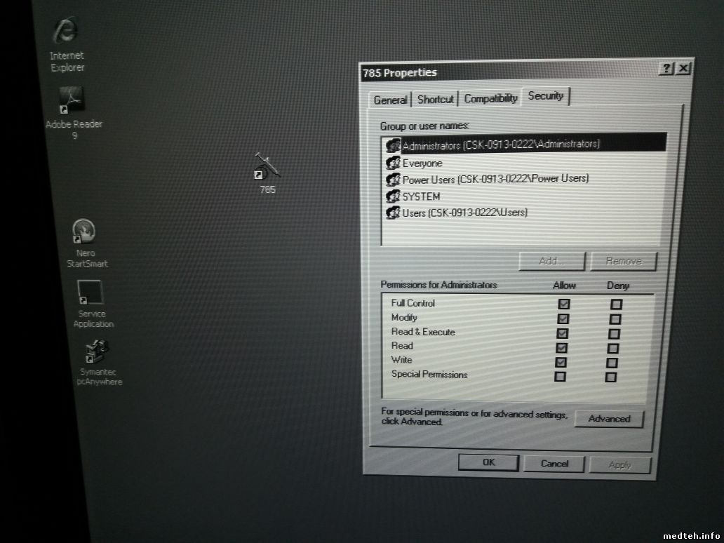Toggle the Allow checkbox for Full Control

point(563,304)
